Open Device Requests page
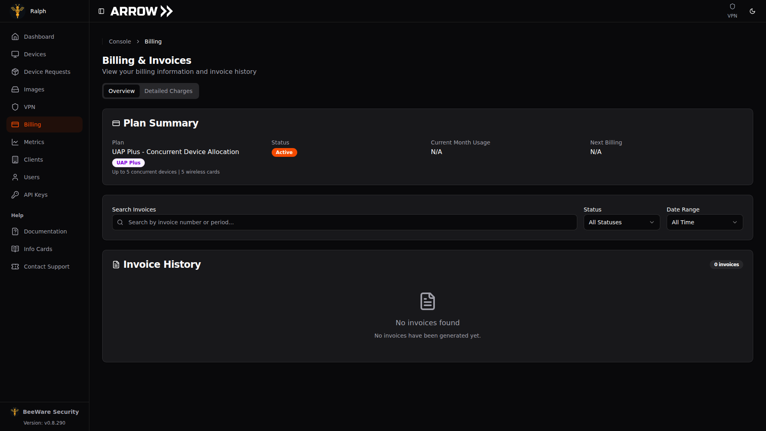766x431 pixels. [44, 72]
